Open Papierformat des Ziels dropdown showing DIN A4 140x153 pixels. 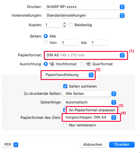(90, 117)
